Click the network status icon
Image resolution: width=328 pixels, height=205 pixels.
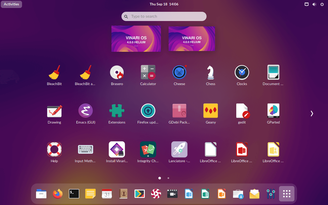point(306,4)
